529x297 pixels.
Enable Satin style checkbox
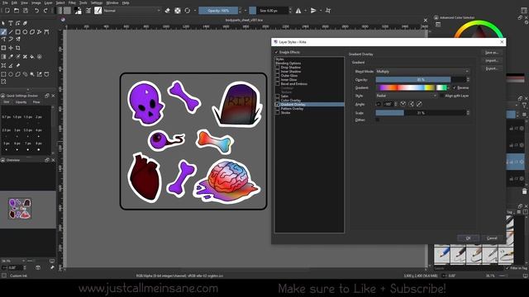coord(278,97)
